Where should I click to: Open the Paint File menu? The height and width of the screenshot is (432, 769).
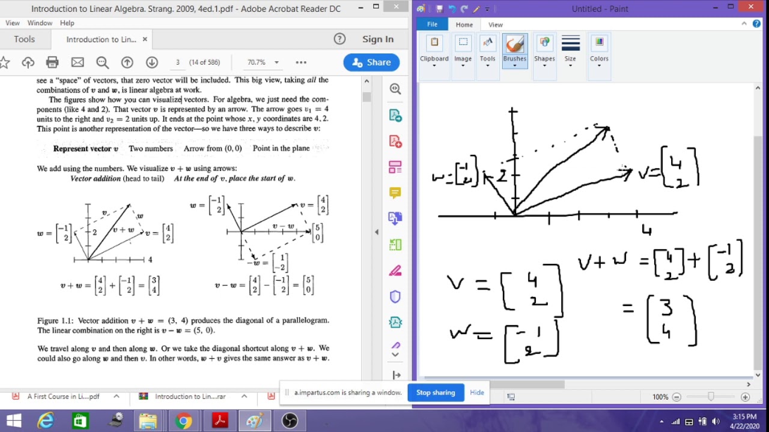click(x=432, y=25)
